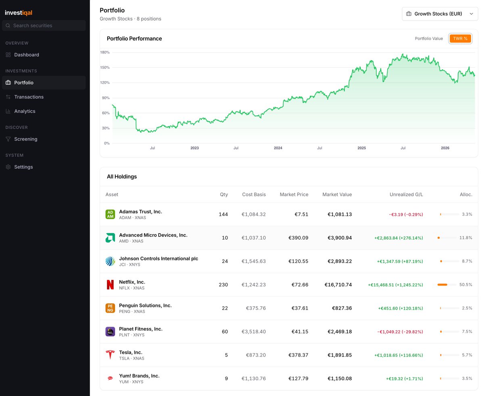Sort holdings by Qty column
The height and width of the screenshot is (396, 484).
pyautogui.click(x=224, y=195)
